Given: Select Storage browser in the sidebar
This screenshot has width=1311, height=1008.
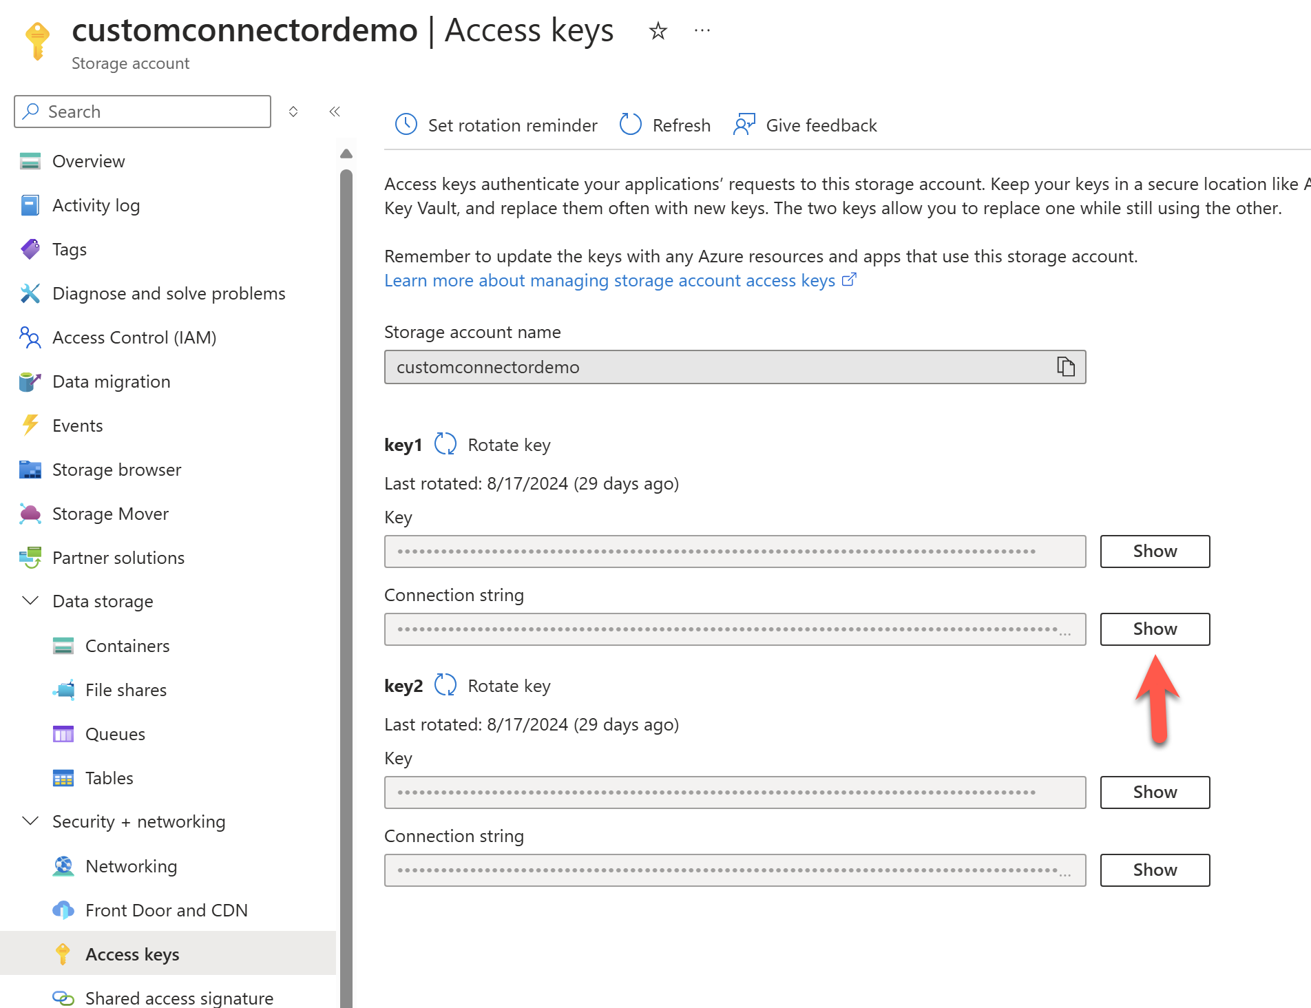Looking at the screenshot, I should [x=116, y=470].
